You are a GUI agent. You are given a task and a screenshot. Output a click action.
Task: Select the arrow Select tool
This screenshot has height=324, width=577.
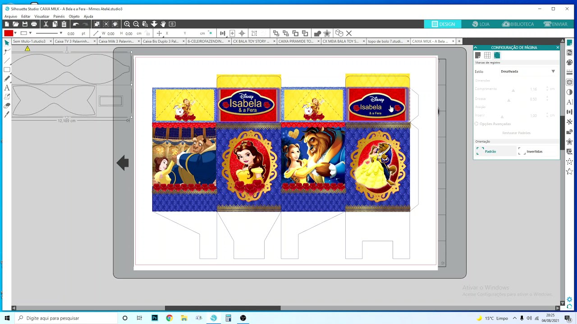point(7,42)
